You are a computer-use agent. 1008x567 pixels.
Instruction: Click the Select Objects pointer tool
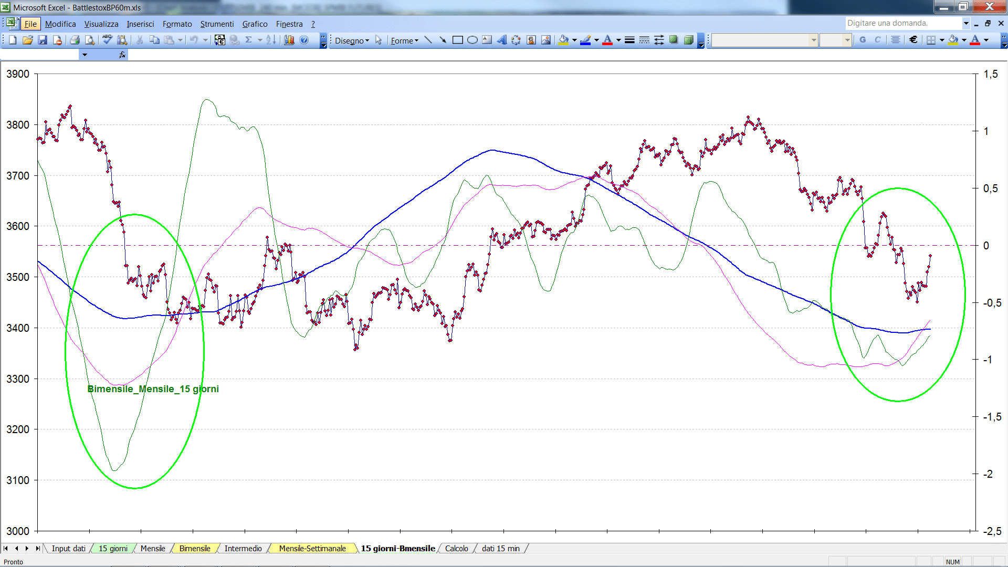379,40
